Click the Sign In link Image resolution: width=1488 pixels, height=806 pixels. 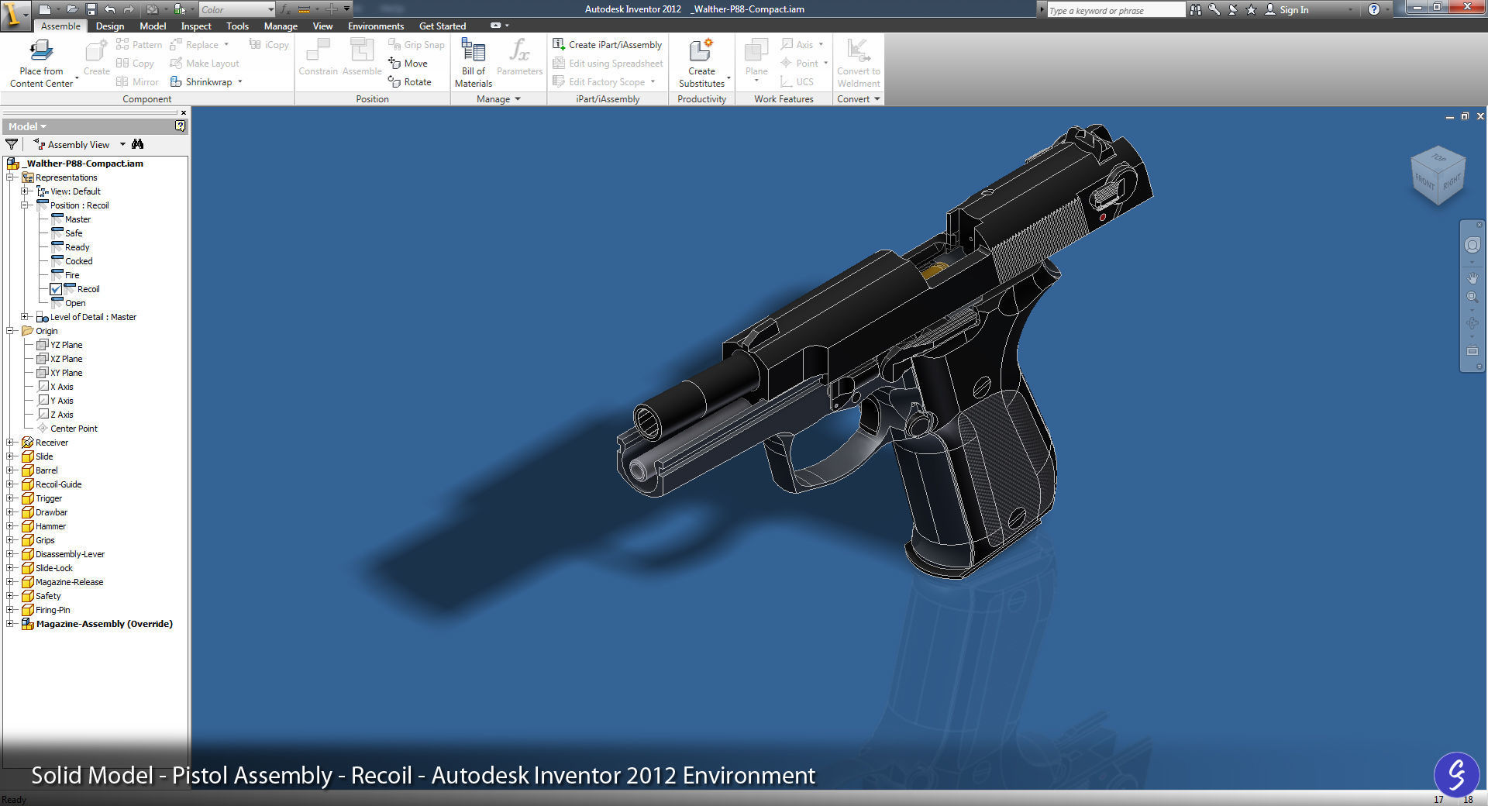(1286, 9)
